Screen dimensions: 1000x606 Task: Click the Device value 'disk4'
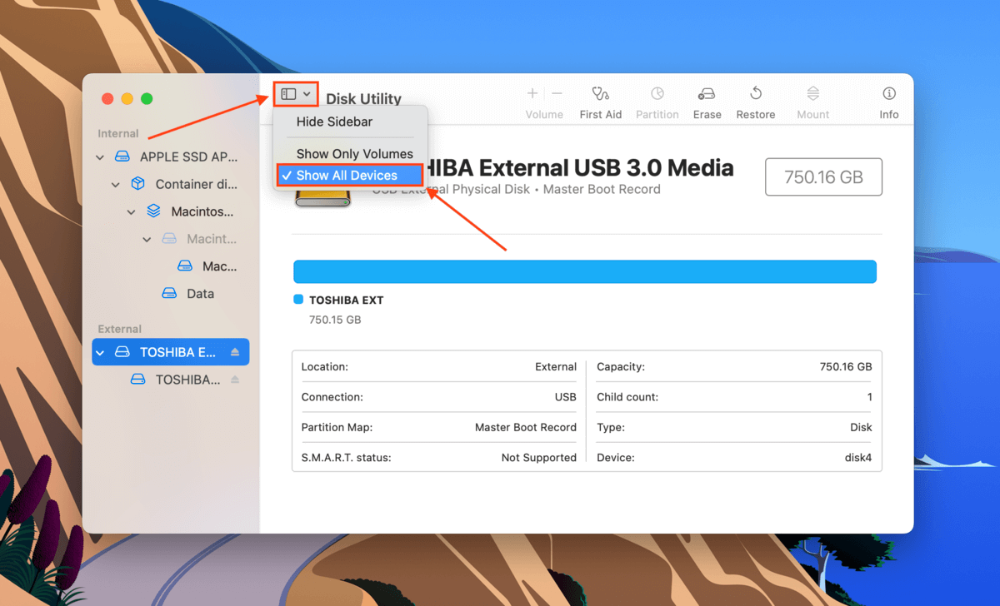pyautogui.click(x=858, y=458)
